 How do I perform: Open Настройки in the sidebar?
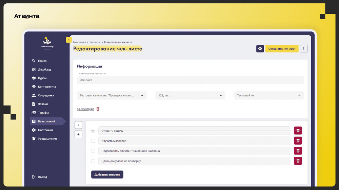(45, 130)
